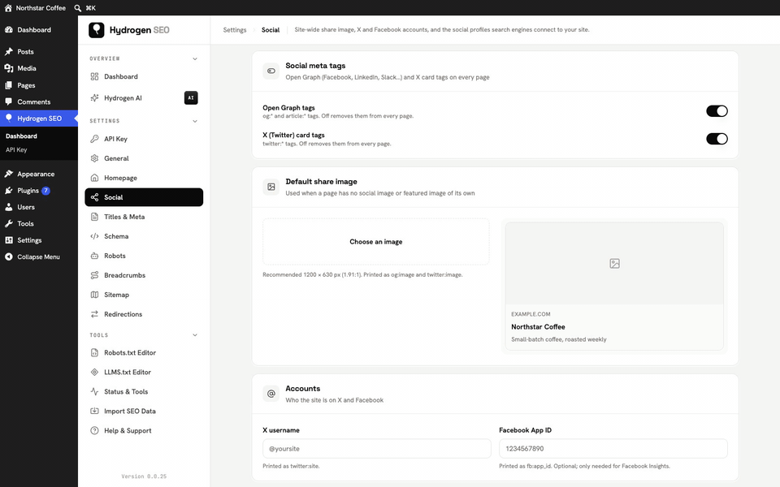
Task: Click the Social share icon
Action: 94,197
